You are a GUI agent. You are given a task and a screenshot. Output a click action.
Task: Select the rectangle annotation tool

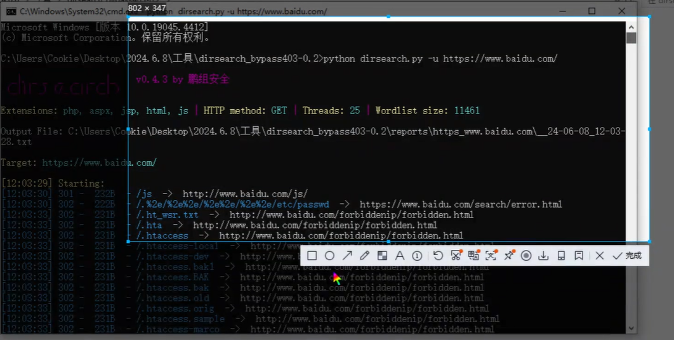312,256
